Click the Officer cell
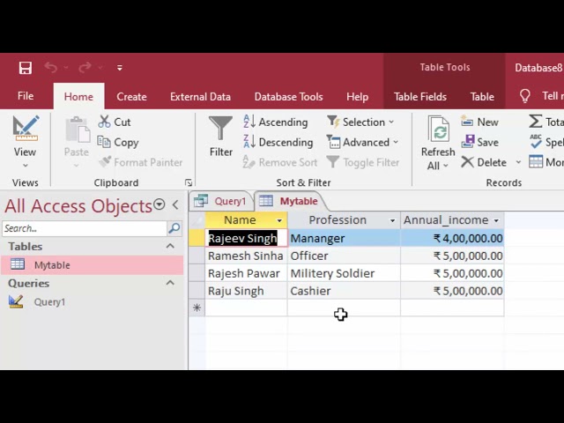Image resolution: width=564 pixels, height=423 pixels. pyautogui.click(x=344, y=256)
